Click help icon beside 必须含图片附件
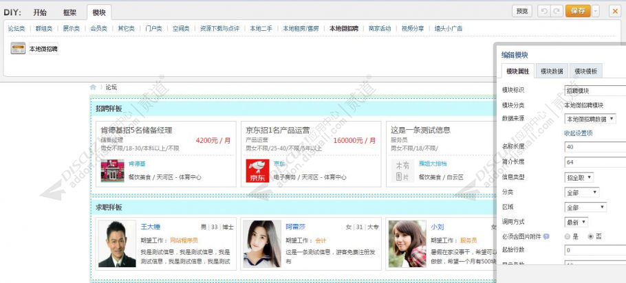The width and height of the screenshot is (626, 283). tap(546, 237)
